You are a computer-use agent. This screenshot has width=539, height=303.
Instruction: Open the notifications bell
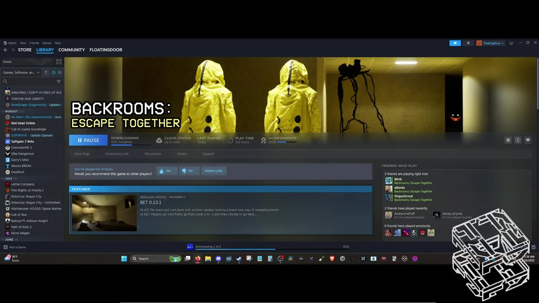point(468,43)
